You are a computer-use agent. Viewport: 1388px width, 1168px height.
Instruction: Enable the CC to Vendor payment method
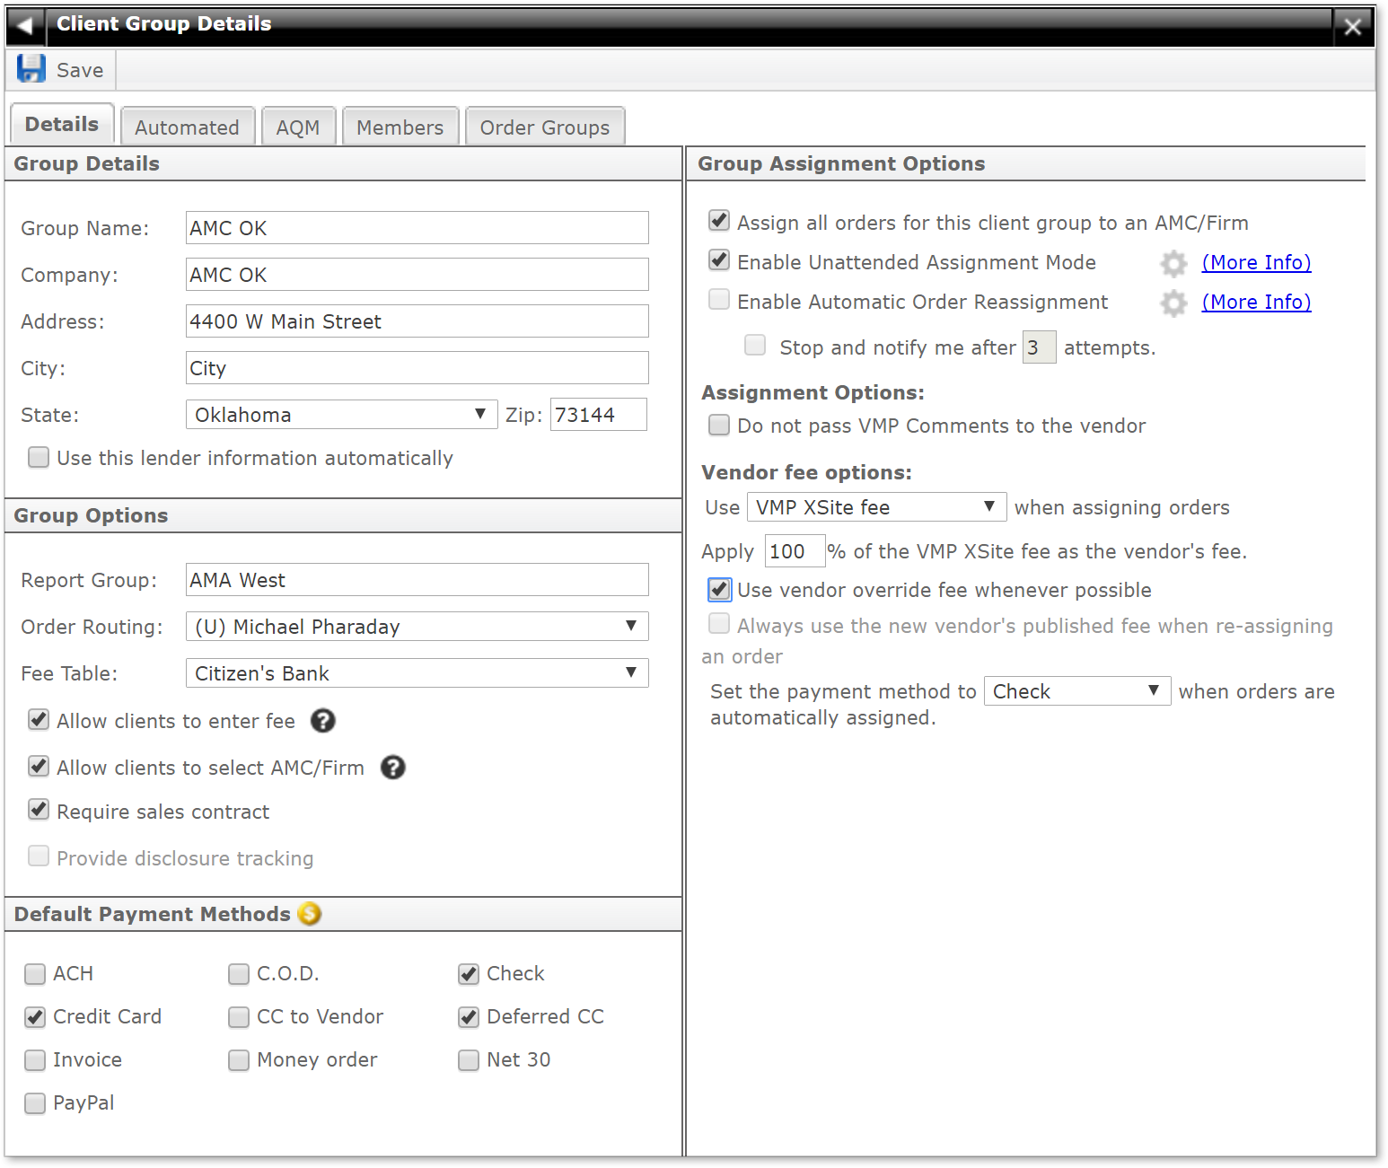coord(239,1017)
